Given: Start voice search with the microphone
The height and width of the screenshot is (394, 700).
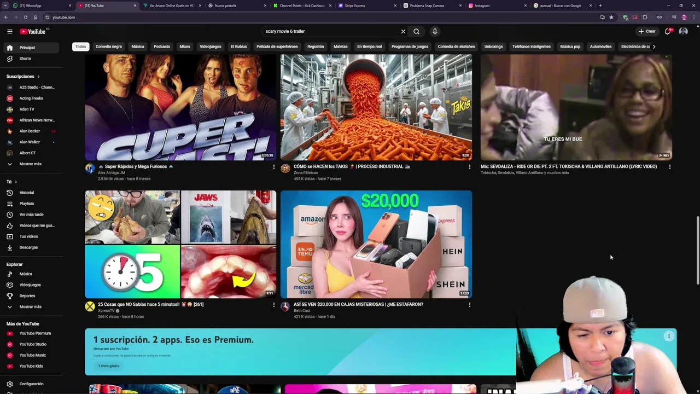Looking at the screenshot, I should tap(435, 31).
